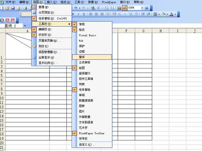202x151 pixels.
Task: Open a file with the folder icon
Action: [7, 8]
